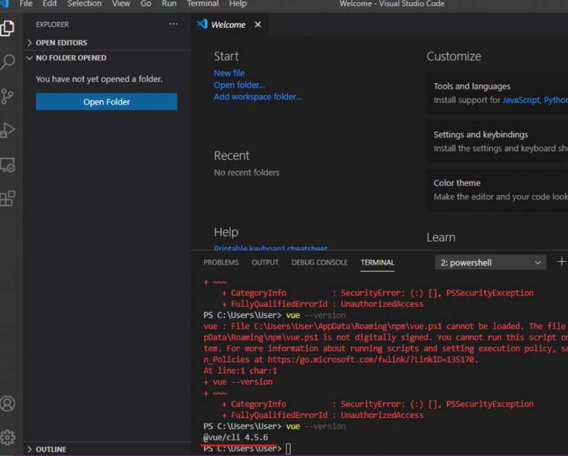
Task: Click the VS Code logo on Welcome tab
Action: coord(202,24)
